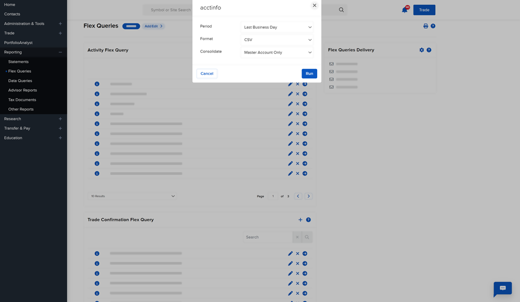Edit the top Activity Flex Query with pencil icon
520x302 pixels.
coord(290,84)
